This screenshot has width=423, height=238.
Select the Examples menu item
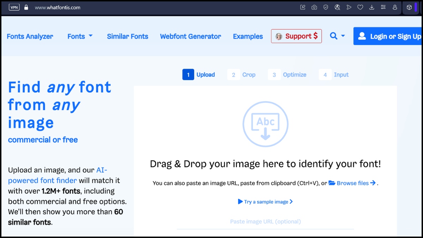tap(248, 36)
